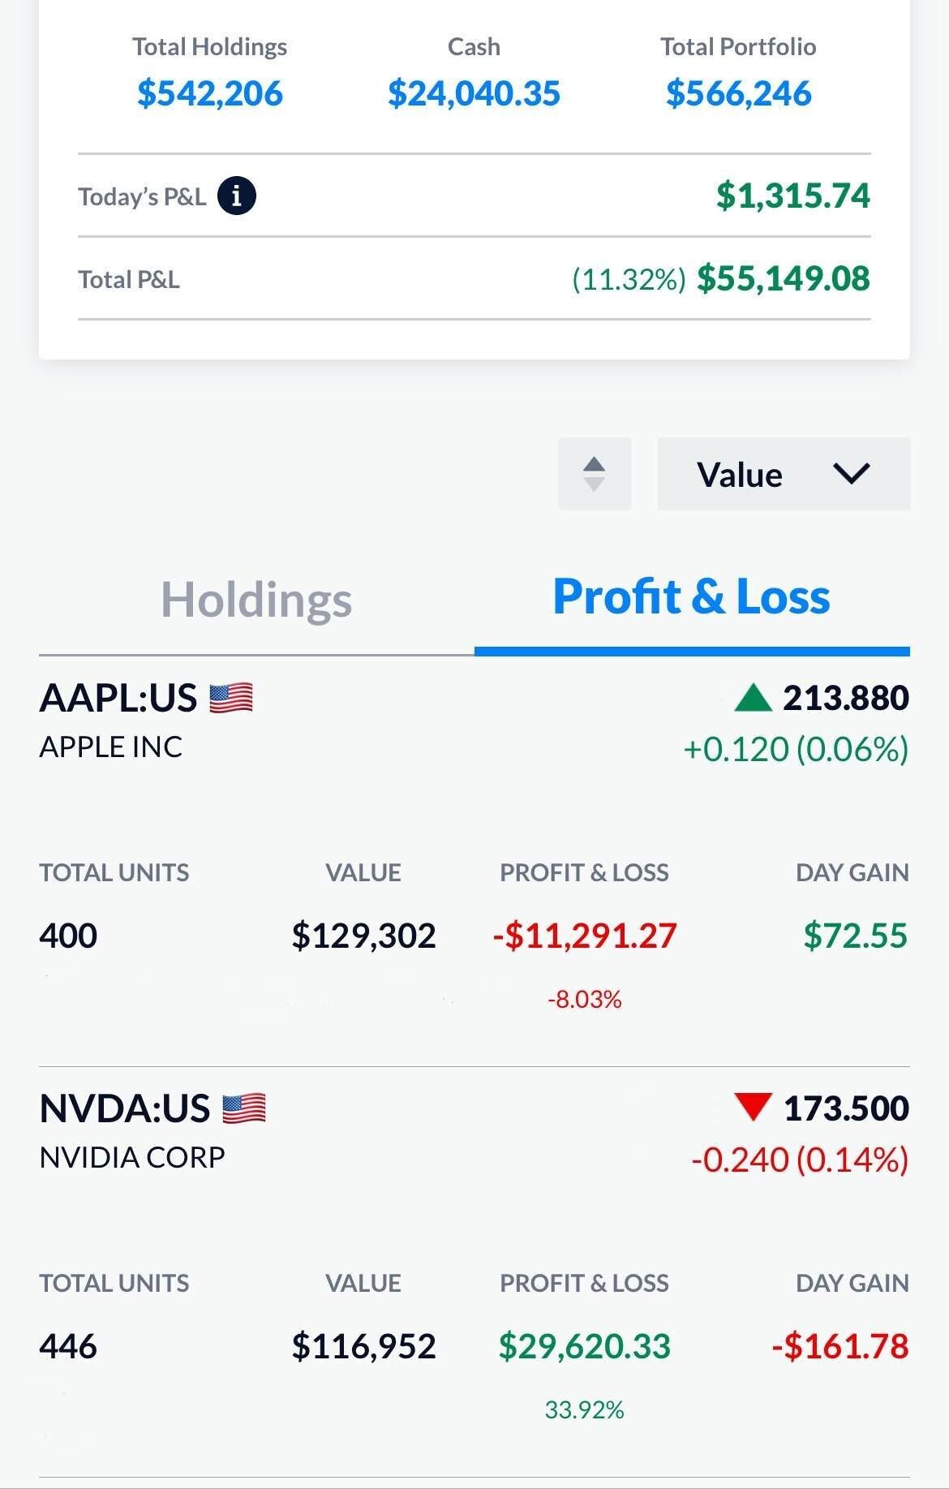Click Nvidia's profit and loss $29,620.33
This screenshot has width=949, height=1489.
(x=585, y=1346)
